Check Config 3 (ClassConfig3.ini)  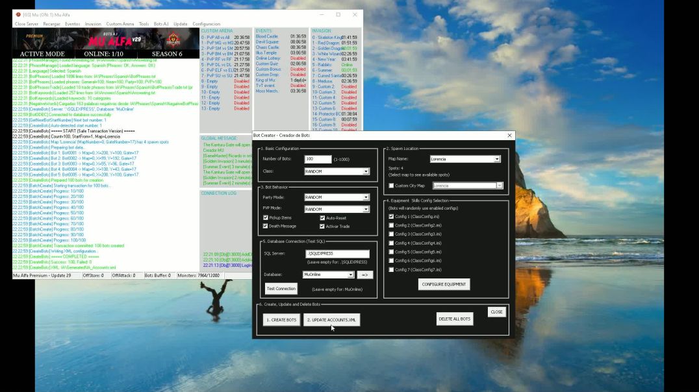click(x=392, y=234)
